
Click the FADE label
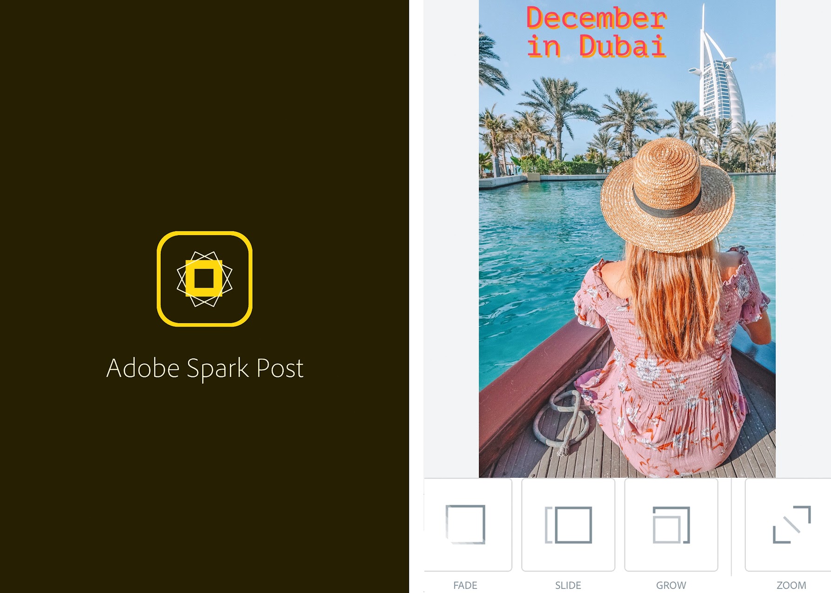tap(465, 585)
